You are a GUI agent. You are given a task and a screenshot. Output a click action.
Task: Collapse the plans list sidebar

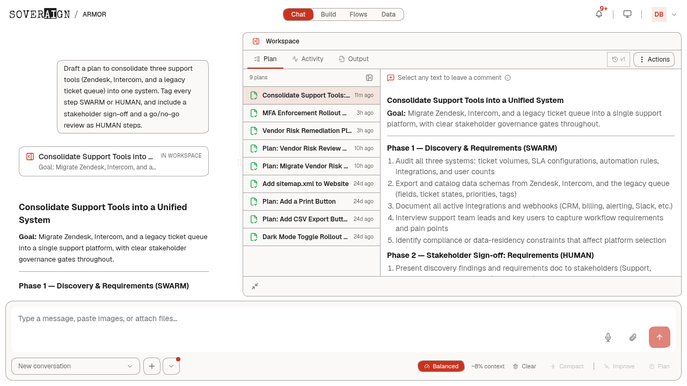[x=369, y=78]
